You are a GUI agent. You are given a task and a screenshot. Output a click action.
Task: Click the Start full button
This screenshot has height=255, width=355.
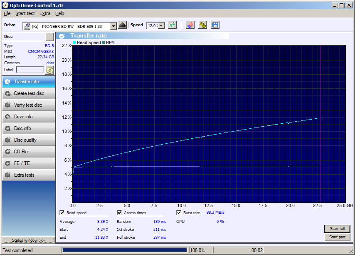tap(337, 229)
